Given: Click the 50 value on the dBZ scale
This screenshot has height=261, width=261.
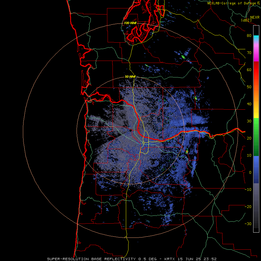Looking at the screenshot, I should [249, 87].
